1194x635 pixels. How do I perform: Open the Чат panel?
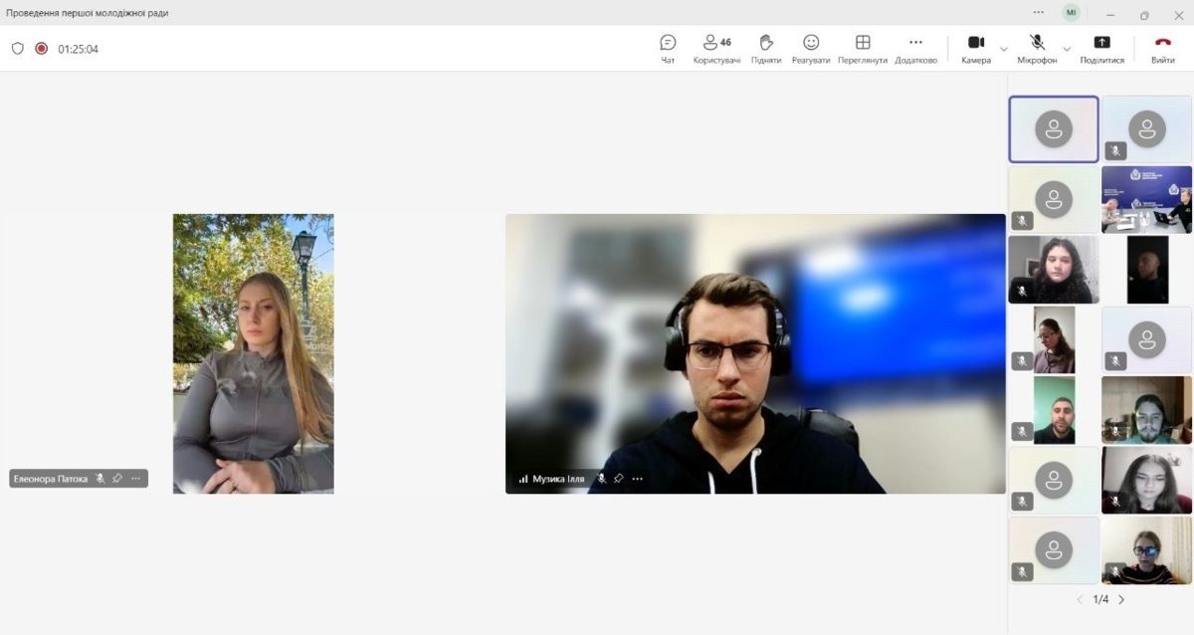point(668,48)
